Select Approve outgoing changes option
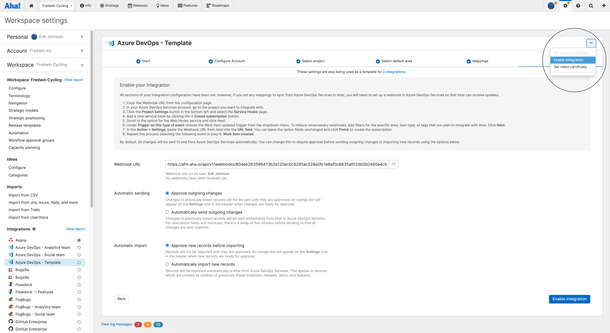 (167, 193)
